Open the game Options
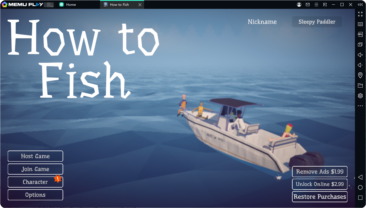Image resolution: width=366 pixels, height=208 pixels. (x=35, y=195)
